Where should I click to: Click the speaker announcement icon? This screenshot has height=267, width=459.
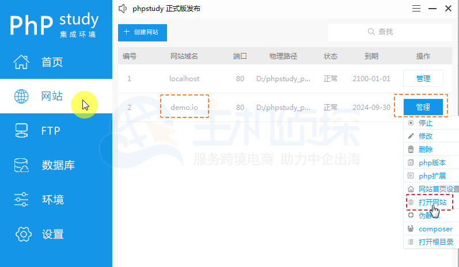(123, 9)
